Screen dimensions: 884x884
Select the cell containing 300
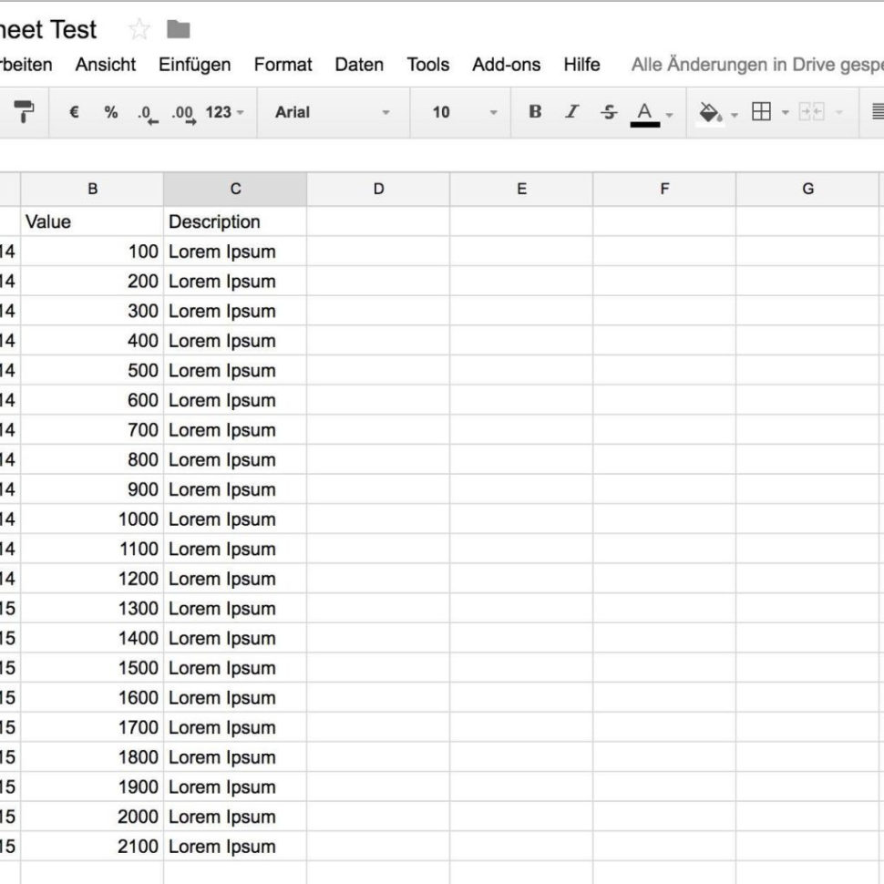pyautogui.click(x=92, y=311)
